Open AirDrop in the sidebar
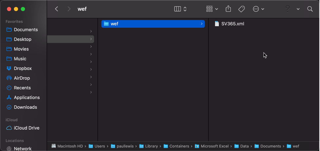This screenshot has width=320, height=151. tap(22, 78)
